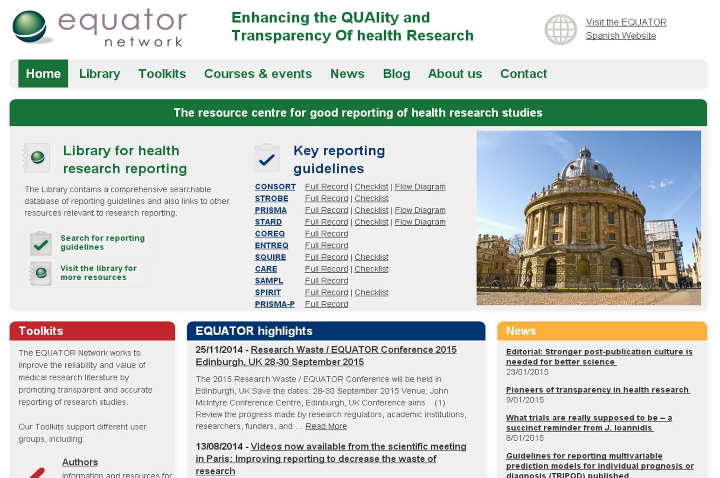Click the Search for reporting guidelines link
The image size is (720, 478).
[102, 242]
